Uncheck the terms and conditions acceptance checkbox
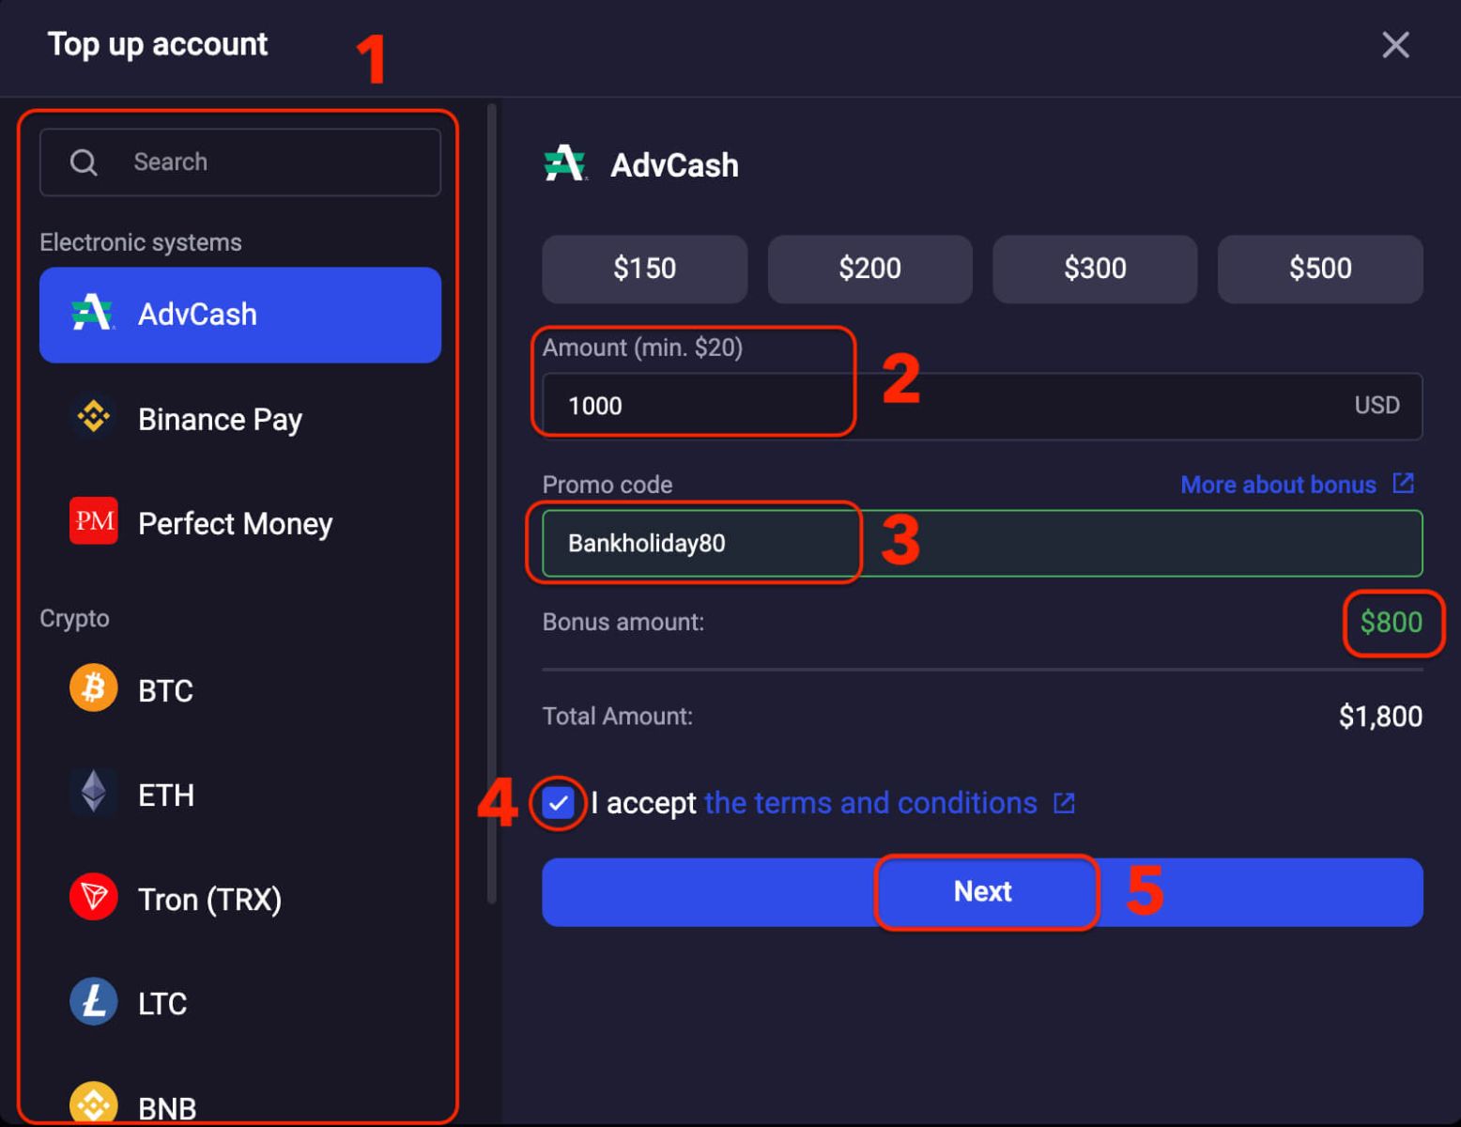This screenshot has height=1127, width=1461. click(559, 803)
